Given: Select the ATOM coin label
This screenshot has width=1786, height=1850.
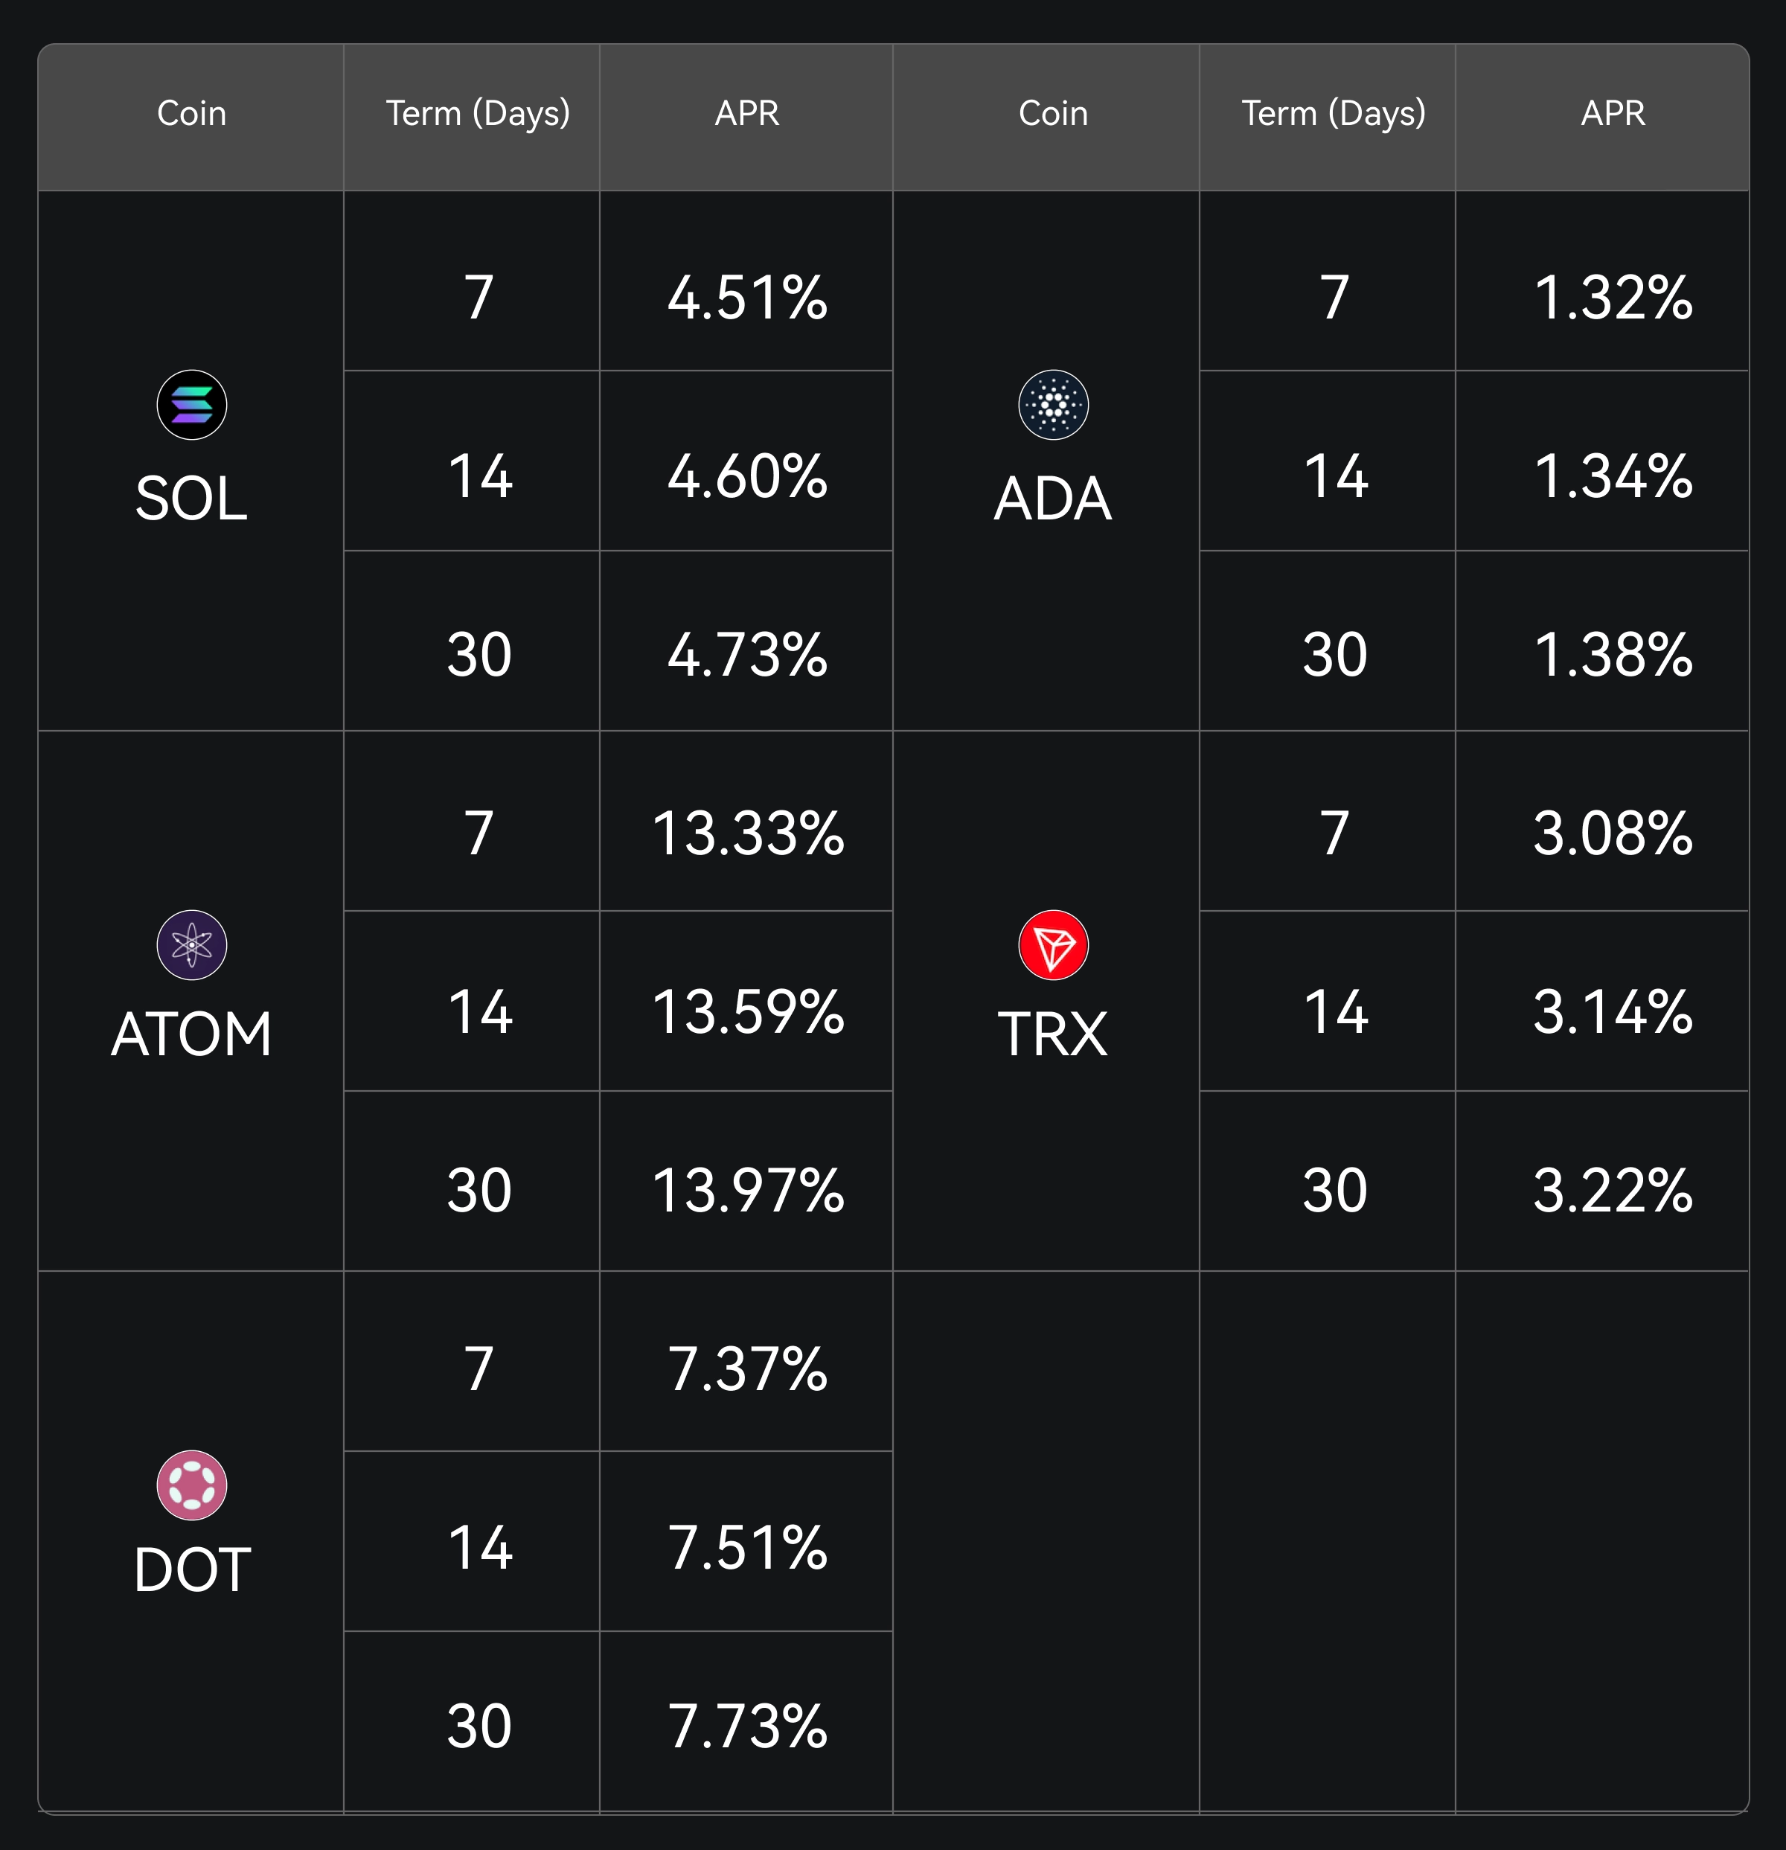Looking at the screenshot, I should click(192, 1034).
